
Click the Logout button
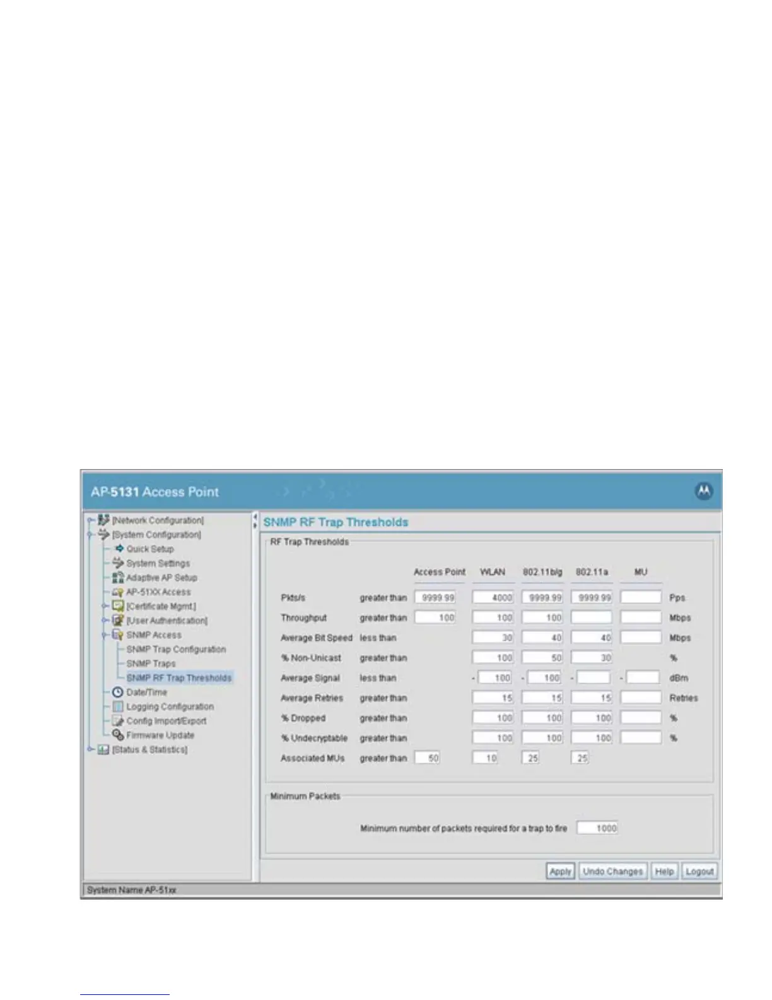pyautogui.click(x=699, y=871)
